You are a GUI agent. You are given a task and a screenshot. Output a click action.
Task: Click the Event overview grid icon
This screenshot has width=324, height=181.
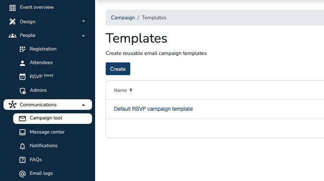(x=12, y=7)
